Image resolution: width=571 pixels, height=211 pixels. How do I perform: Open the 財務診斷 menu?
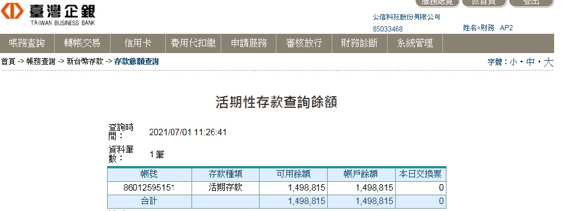360,43
